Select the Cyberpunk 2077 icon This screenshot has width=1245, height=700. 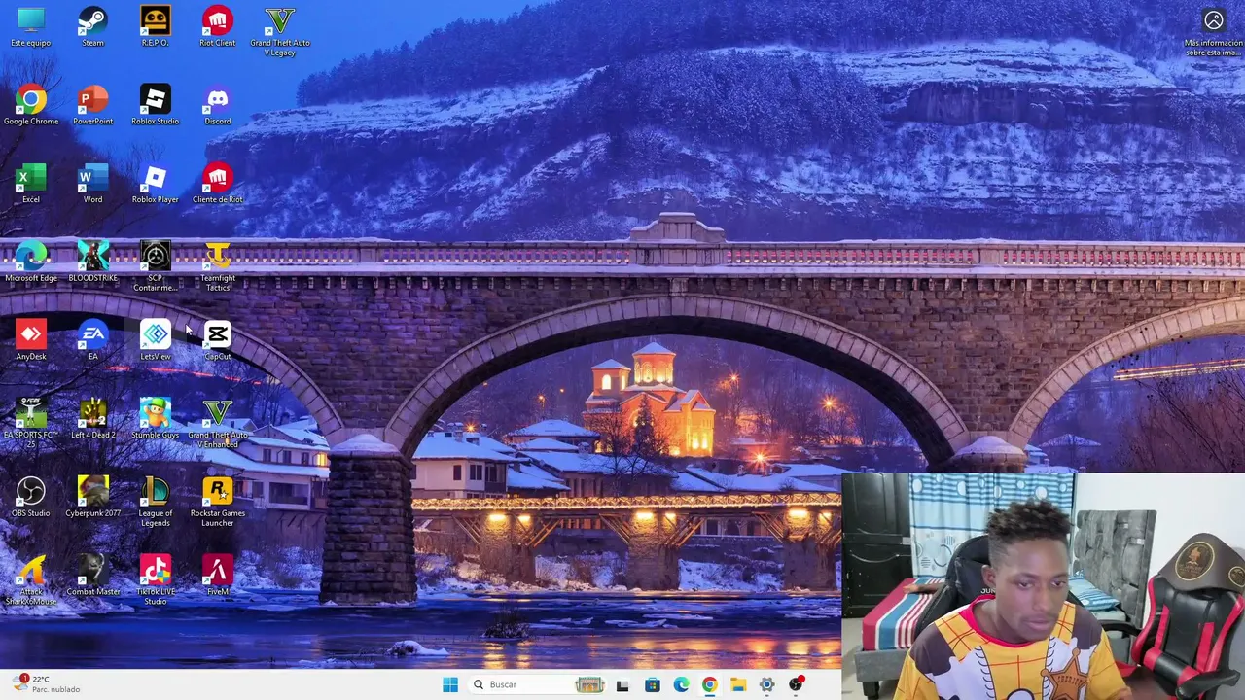click(92, 497)
